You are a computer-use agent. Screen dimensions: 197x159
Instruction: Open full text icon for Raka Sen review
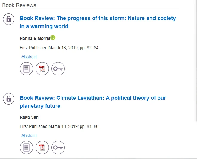pos(26,147)
